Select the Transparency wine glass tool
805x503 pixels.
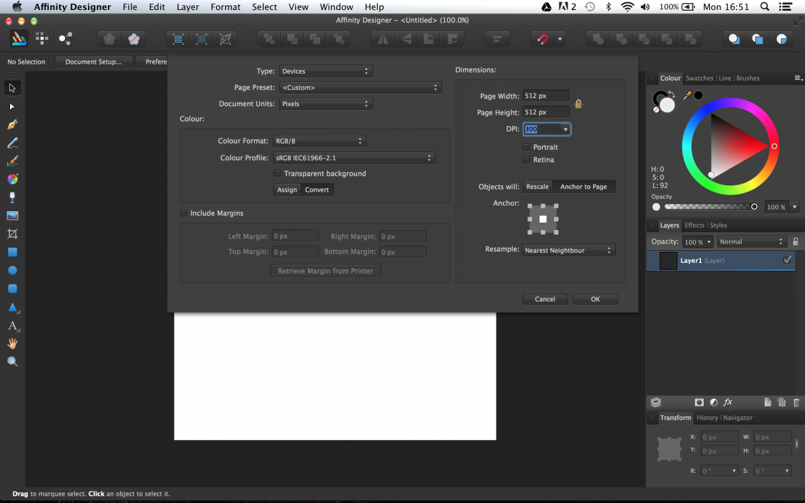[x=12, y=197]
